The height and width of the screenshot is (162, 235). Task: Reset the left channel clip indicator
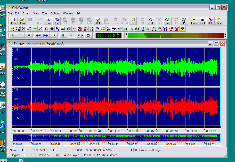[225, 34]
